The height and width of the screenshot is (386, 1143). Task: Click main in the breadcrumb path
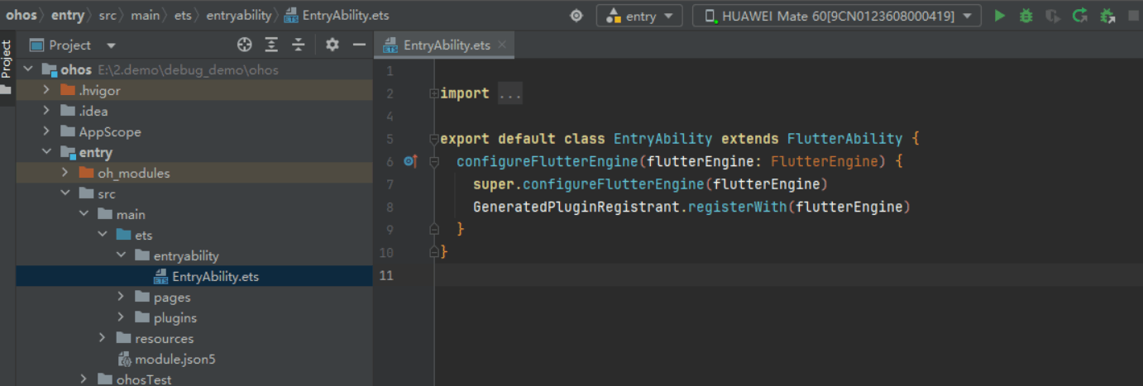[145, 16]
